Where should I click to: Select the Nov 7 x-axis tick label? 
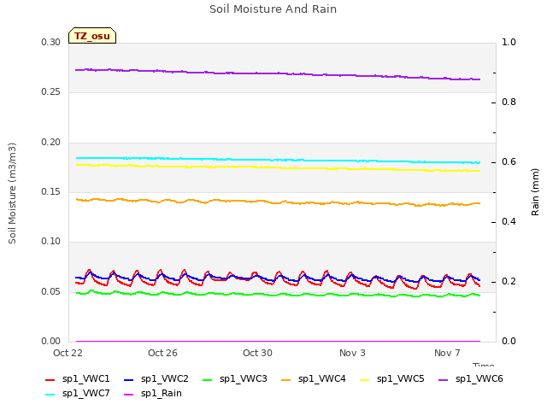pyautogui.click(x=447, y=353)
